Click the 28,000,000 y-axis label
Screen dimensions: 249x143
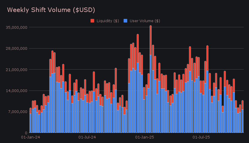pos(17,49)
